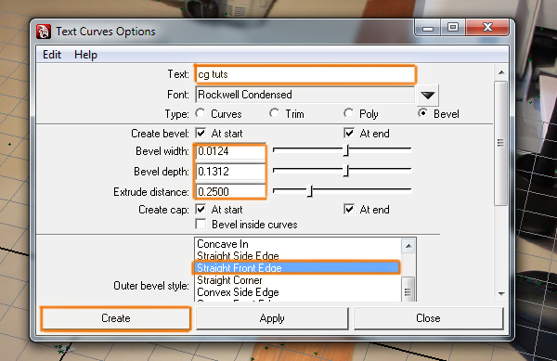Click the dialog scroll-down arrow
This screenshot has width=557, height=361.
pos(501,294)
